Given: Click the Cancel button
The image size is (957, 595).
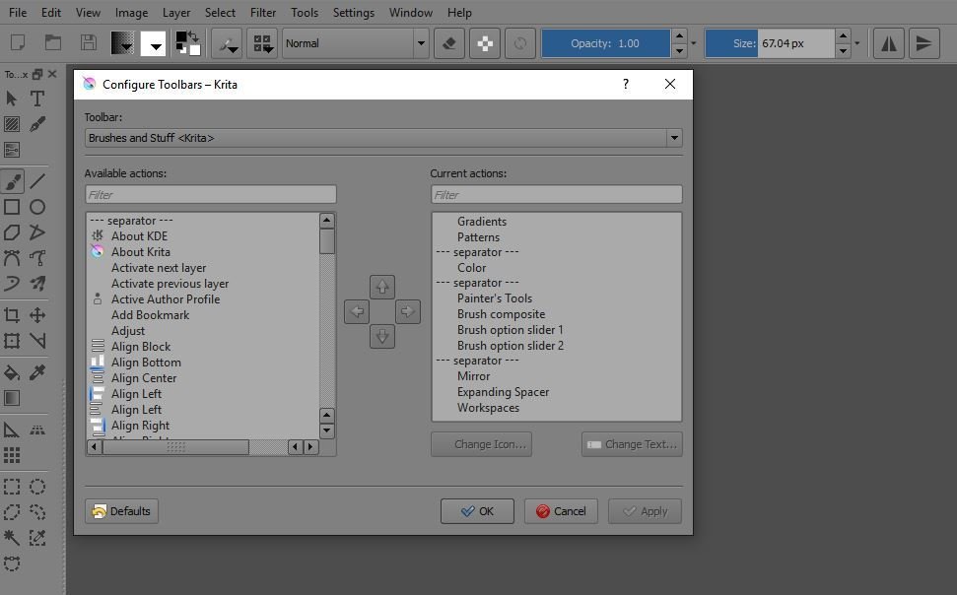Looking at the screenshot, I should 561,511.
